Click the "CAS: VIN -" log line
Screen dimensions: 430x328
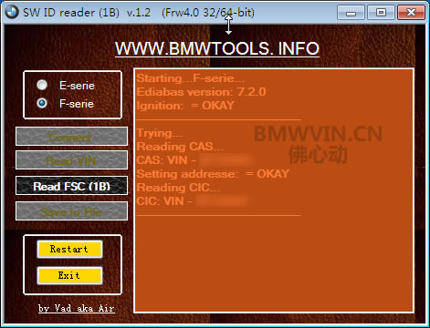(x=166, y=160)
